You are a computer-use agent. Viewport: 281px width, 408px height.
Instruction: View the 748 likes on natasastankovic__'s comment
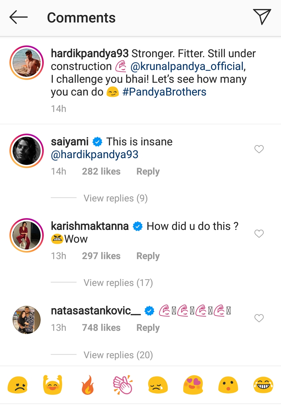coord(101,327)
